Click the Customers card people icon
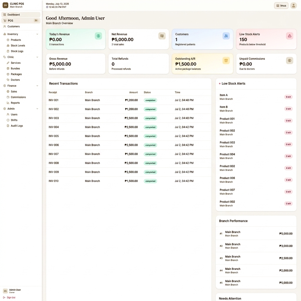The width and height of the screenshot is (301, 301). tap(226, 36)
